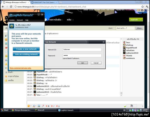Viewport: 150px width, 117px height.
Task: Click the eraser clear formatting icon
Action: (x=43, y=106)
